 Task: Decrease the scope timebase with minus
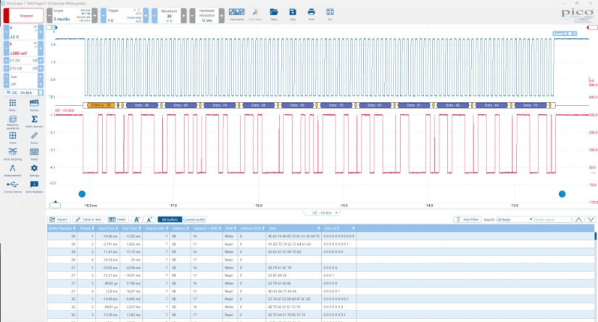49,16
